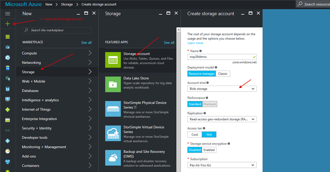330x172 pixels.
Task: Click info icon next to Name
Action: click(x=200, y=51)
